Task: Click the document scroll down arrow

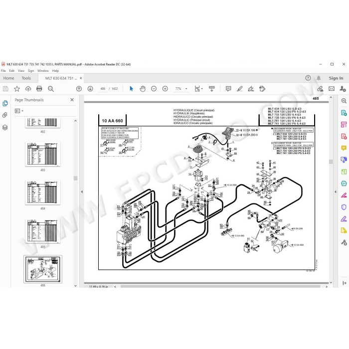Action: tap(331, 283)
